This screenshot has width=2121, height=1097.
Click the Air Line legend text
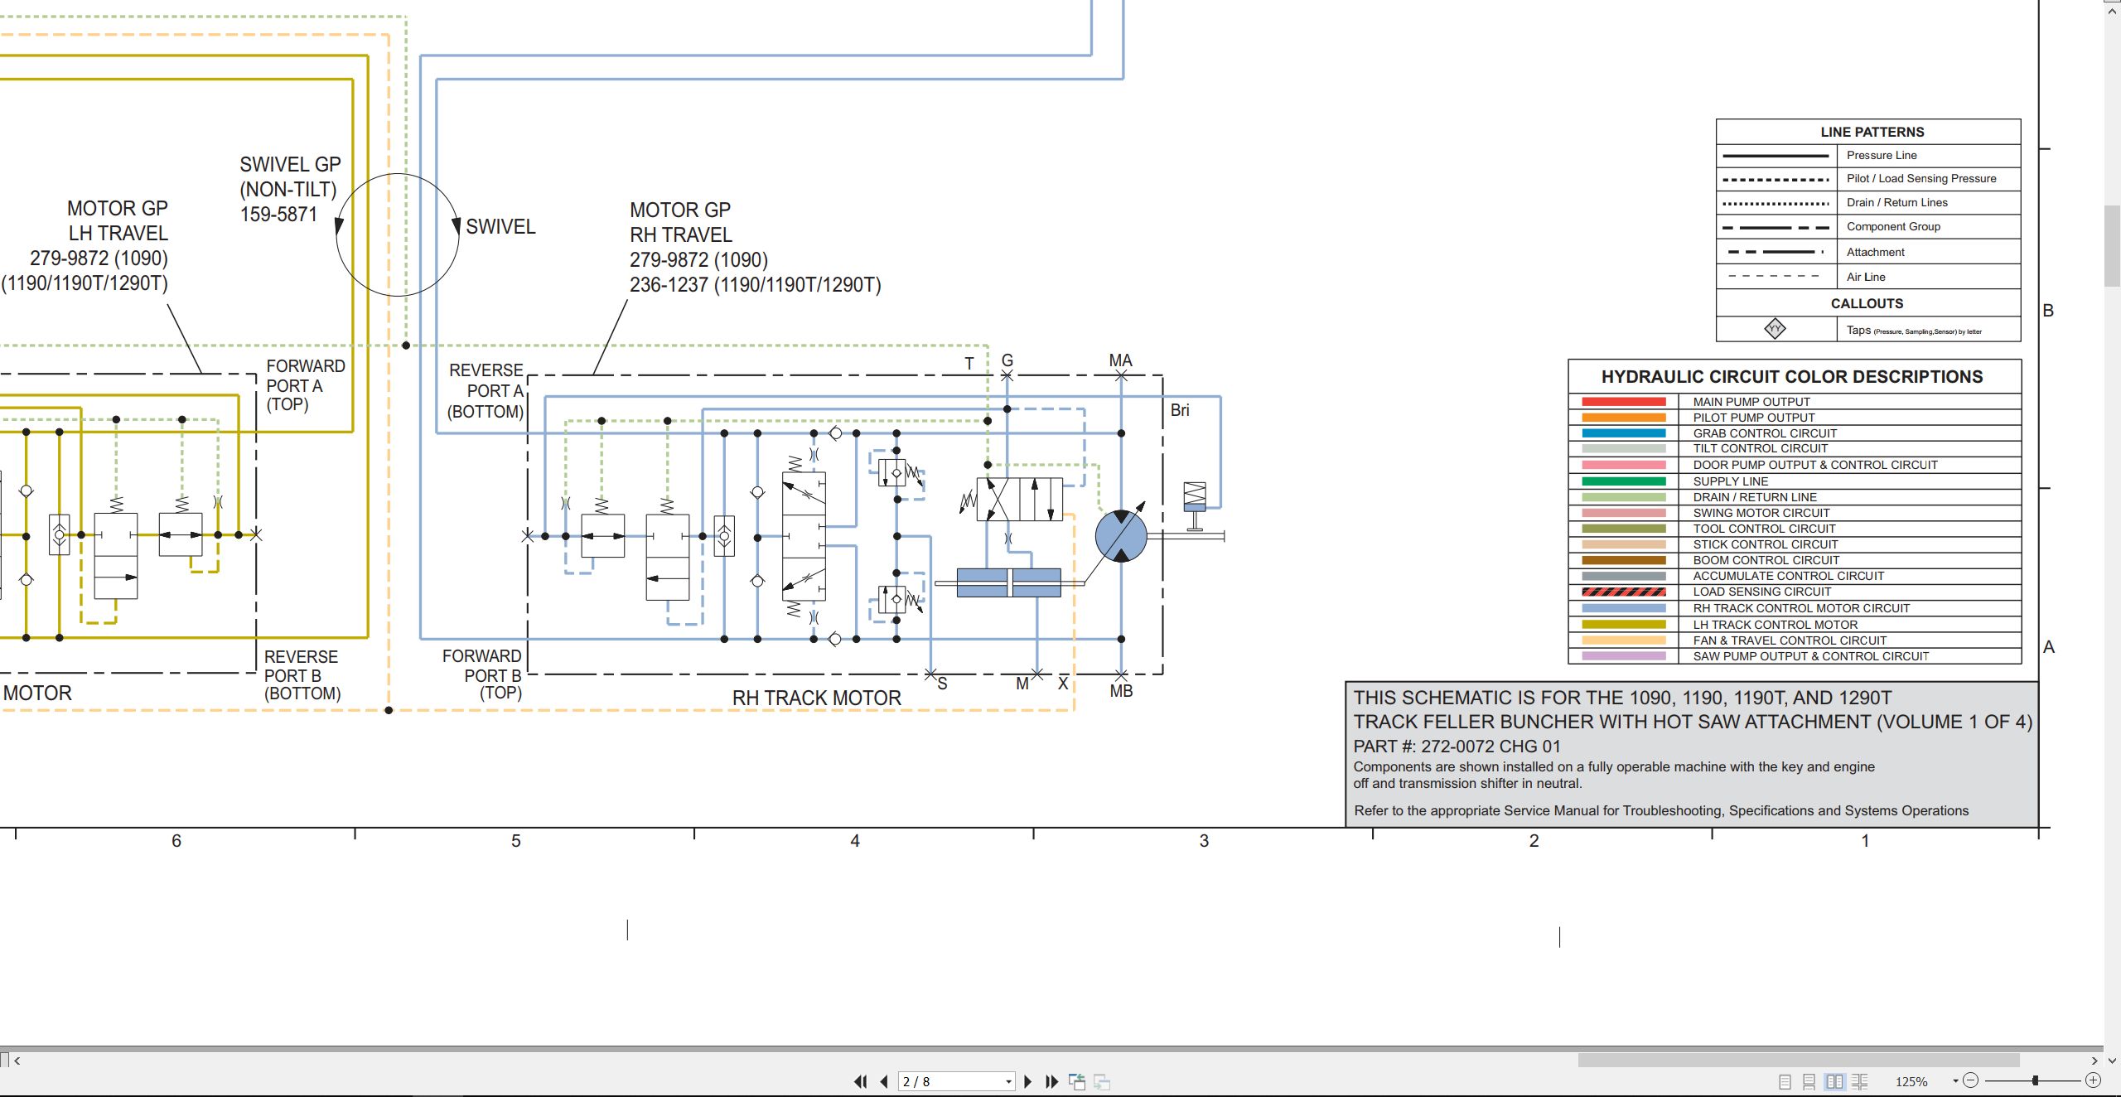click(x=1866, y=277)
